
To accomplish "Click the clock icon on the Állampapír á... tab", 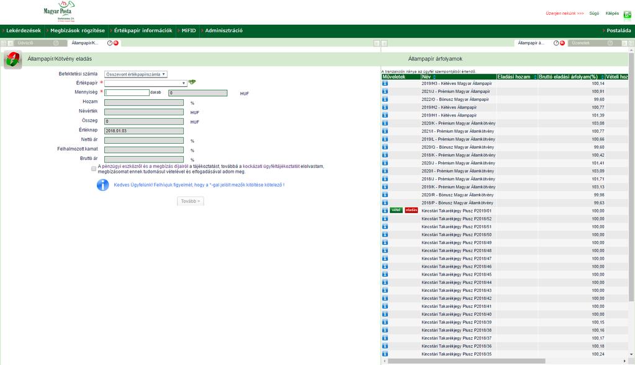I will point(556,43).
